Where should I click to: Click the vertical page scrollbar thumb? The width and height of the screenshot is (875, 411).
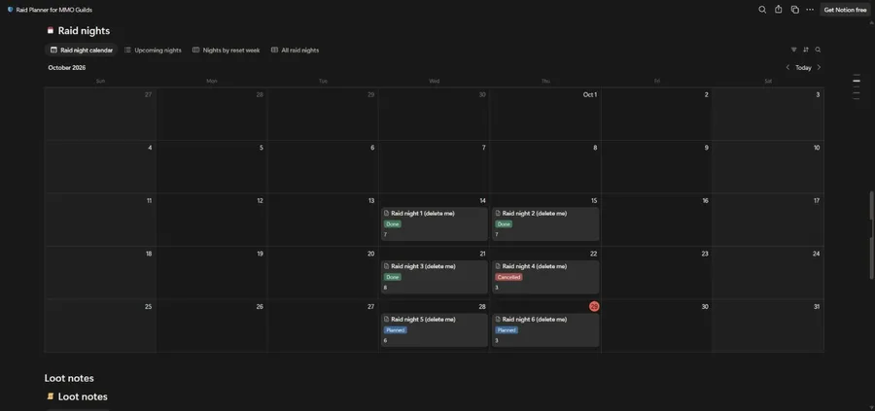point(871,234)
